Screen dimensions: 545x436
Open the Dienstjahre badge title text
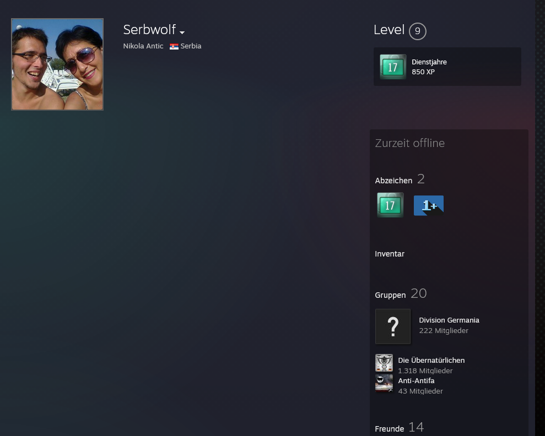pyautogui.click(x=429, y=62)
